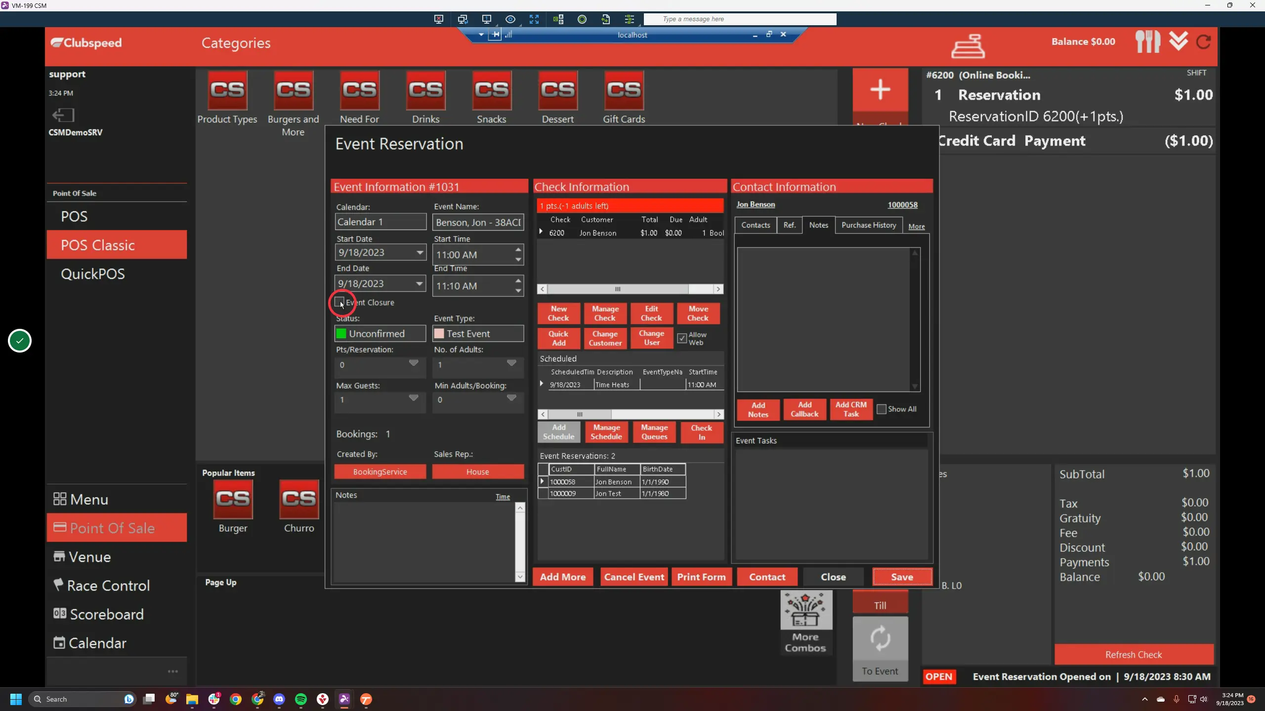This screenshot has height=711, width=1265.
Task: Open the Product Types category icon
Action: click(x=227, y=90)
